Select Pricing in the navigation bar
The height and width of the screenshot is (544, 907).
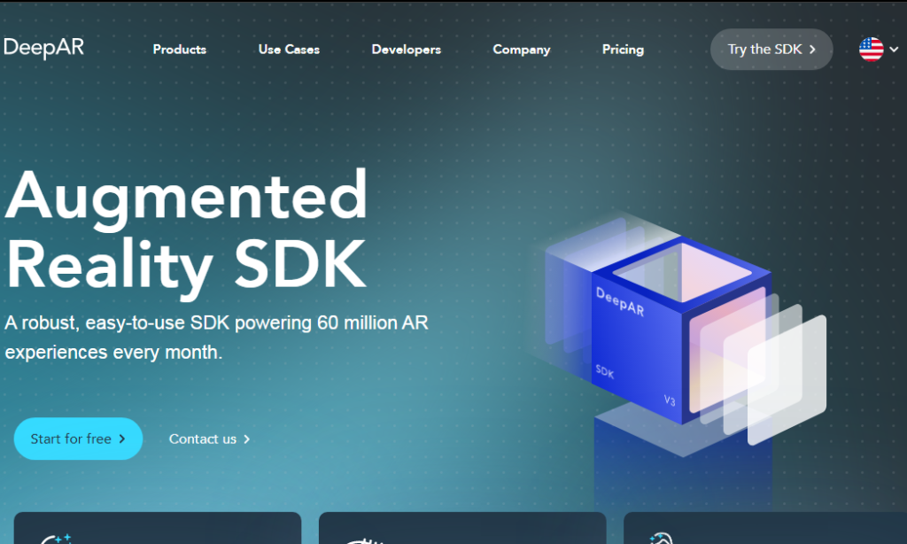click(x=622, y=50)
